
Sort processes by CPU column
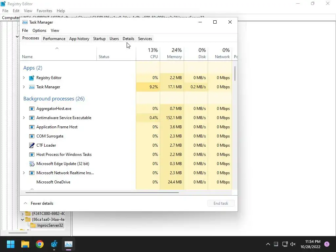[x=148, y=53]
